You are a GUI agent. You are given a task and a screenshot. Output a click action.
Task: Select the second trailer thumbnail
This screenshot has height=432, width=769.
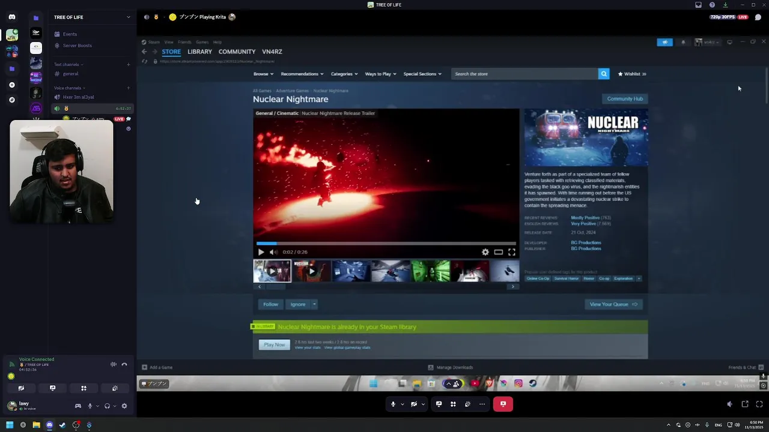[x=312, y=271]
